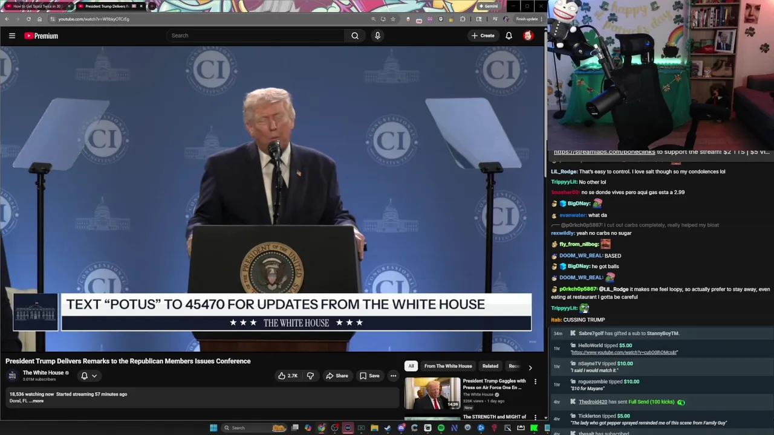This screenshot has width=774, height=435.
Task: Save the video to a playlist
Action: coord(369,376)
